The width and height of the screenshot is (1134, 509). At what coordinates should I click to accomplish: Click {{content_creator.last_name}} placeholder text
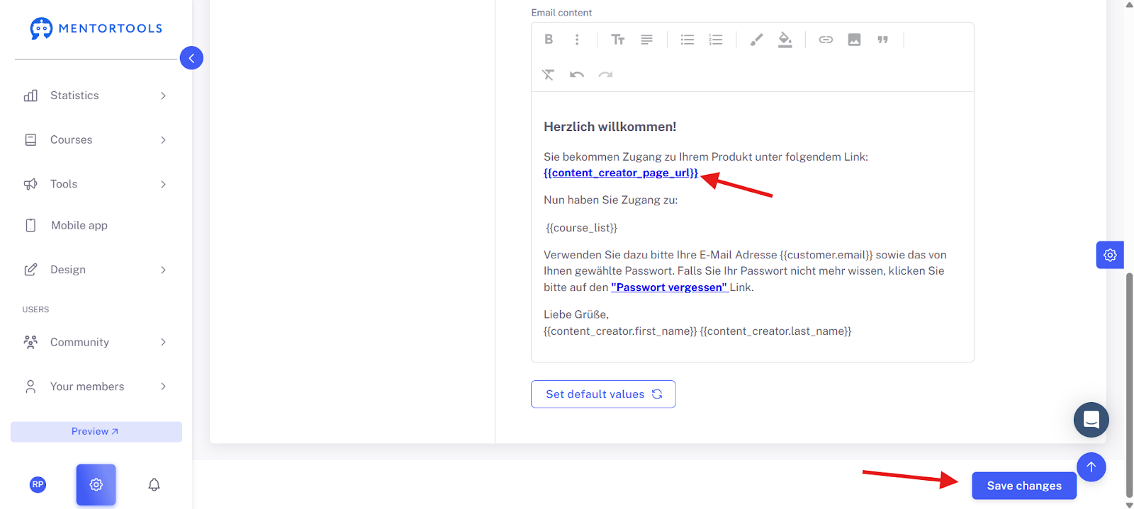pyautogui.click(x=776, y=331)
